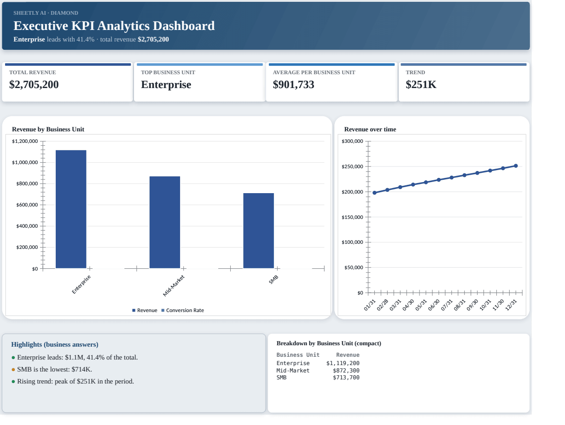
Task: Select the 12/31 data point on line chart
Action: click(516, 165)
